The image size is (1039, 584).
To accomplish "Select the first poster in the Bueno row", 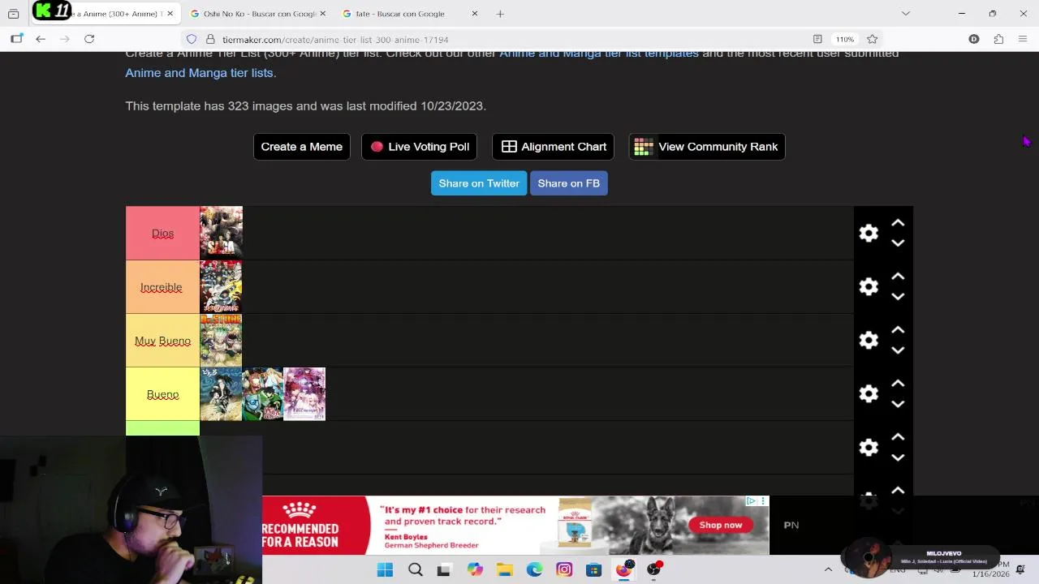I will (221, 394).
